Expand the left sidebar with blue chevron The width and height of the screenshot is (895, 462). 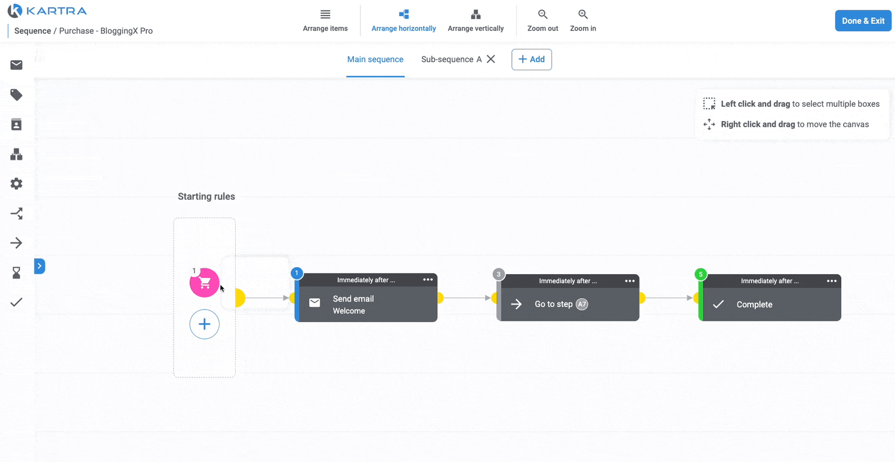click(39, 266)
